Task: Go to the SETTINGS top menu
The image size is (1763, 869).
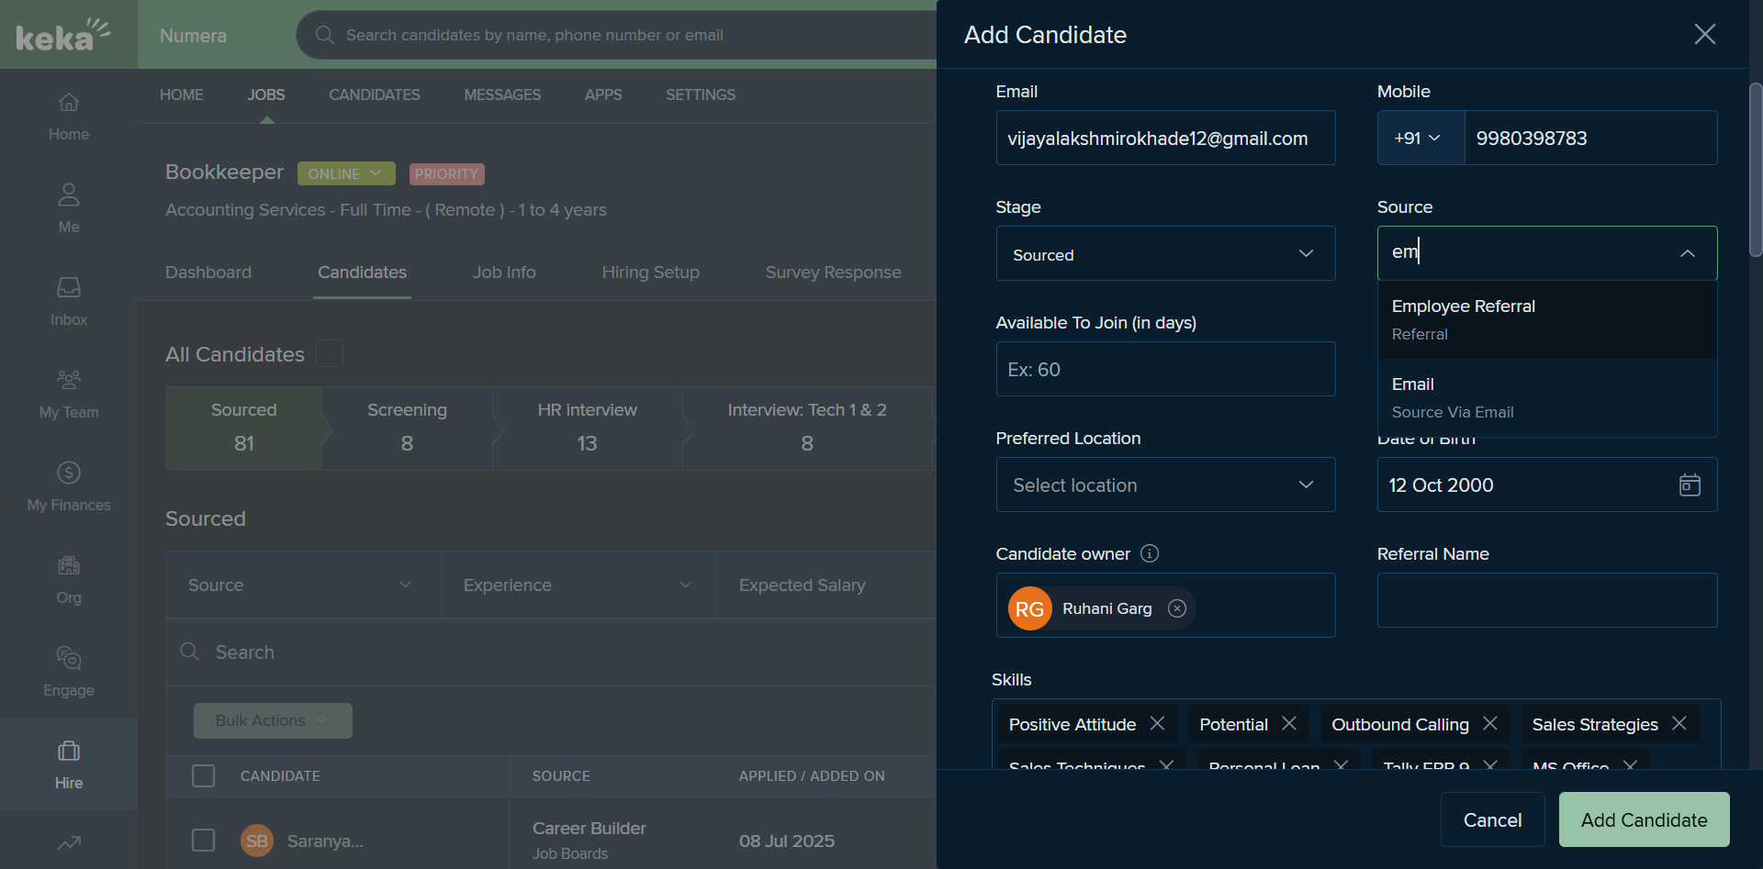Action: tap(701, 95)
